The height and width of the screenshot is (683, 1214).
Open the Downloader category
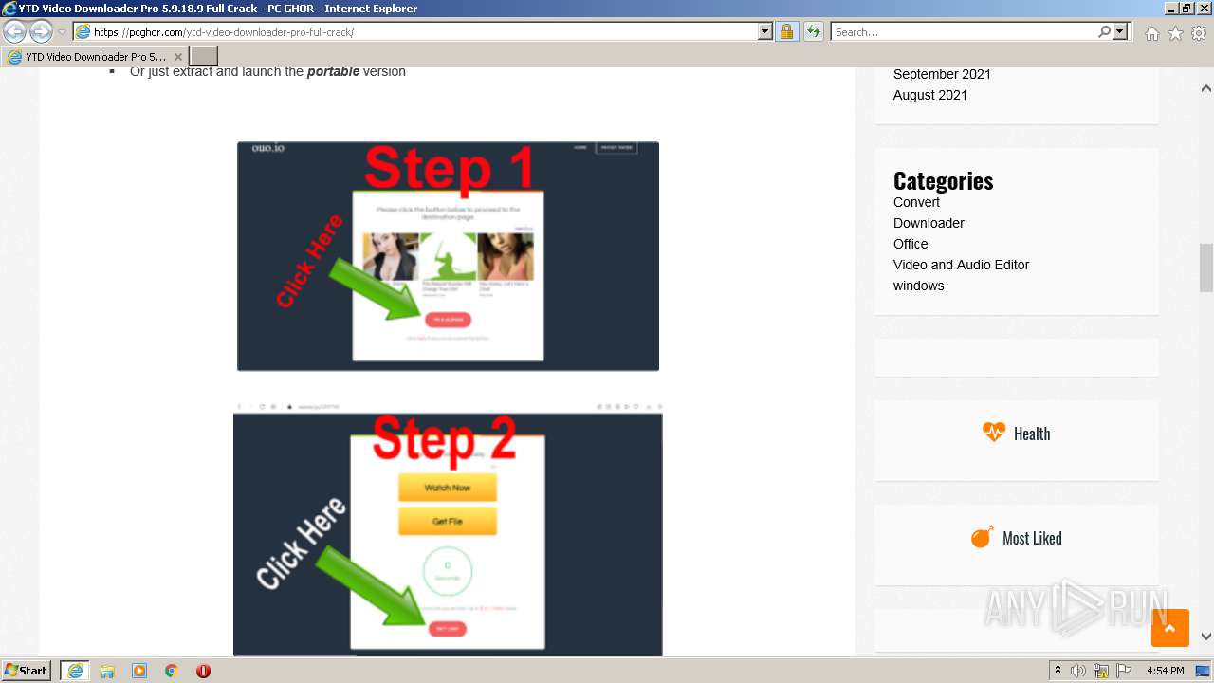pos(929,223)
